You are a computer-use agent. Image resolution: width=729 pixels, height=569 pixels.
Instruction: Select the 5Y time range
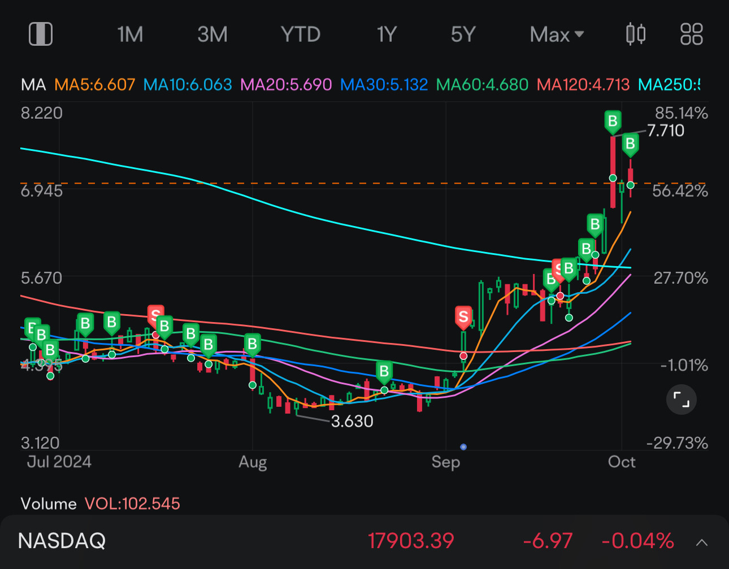coord(463,34)
